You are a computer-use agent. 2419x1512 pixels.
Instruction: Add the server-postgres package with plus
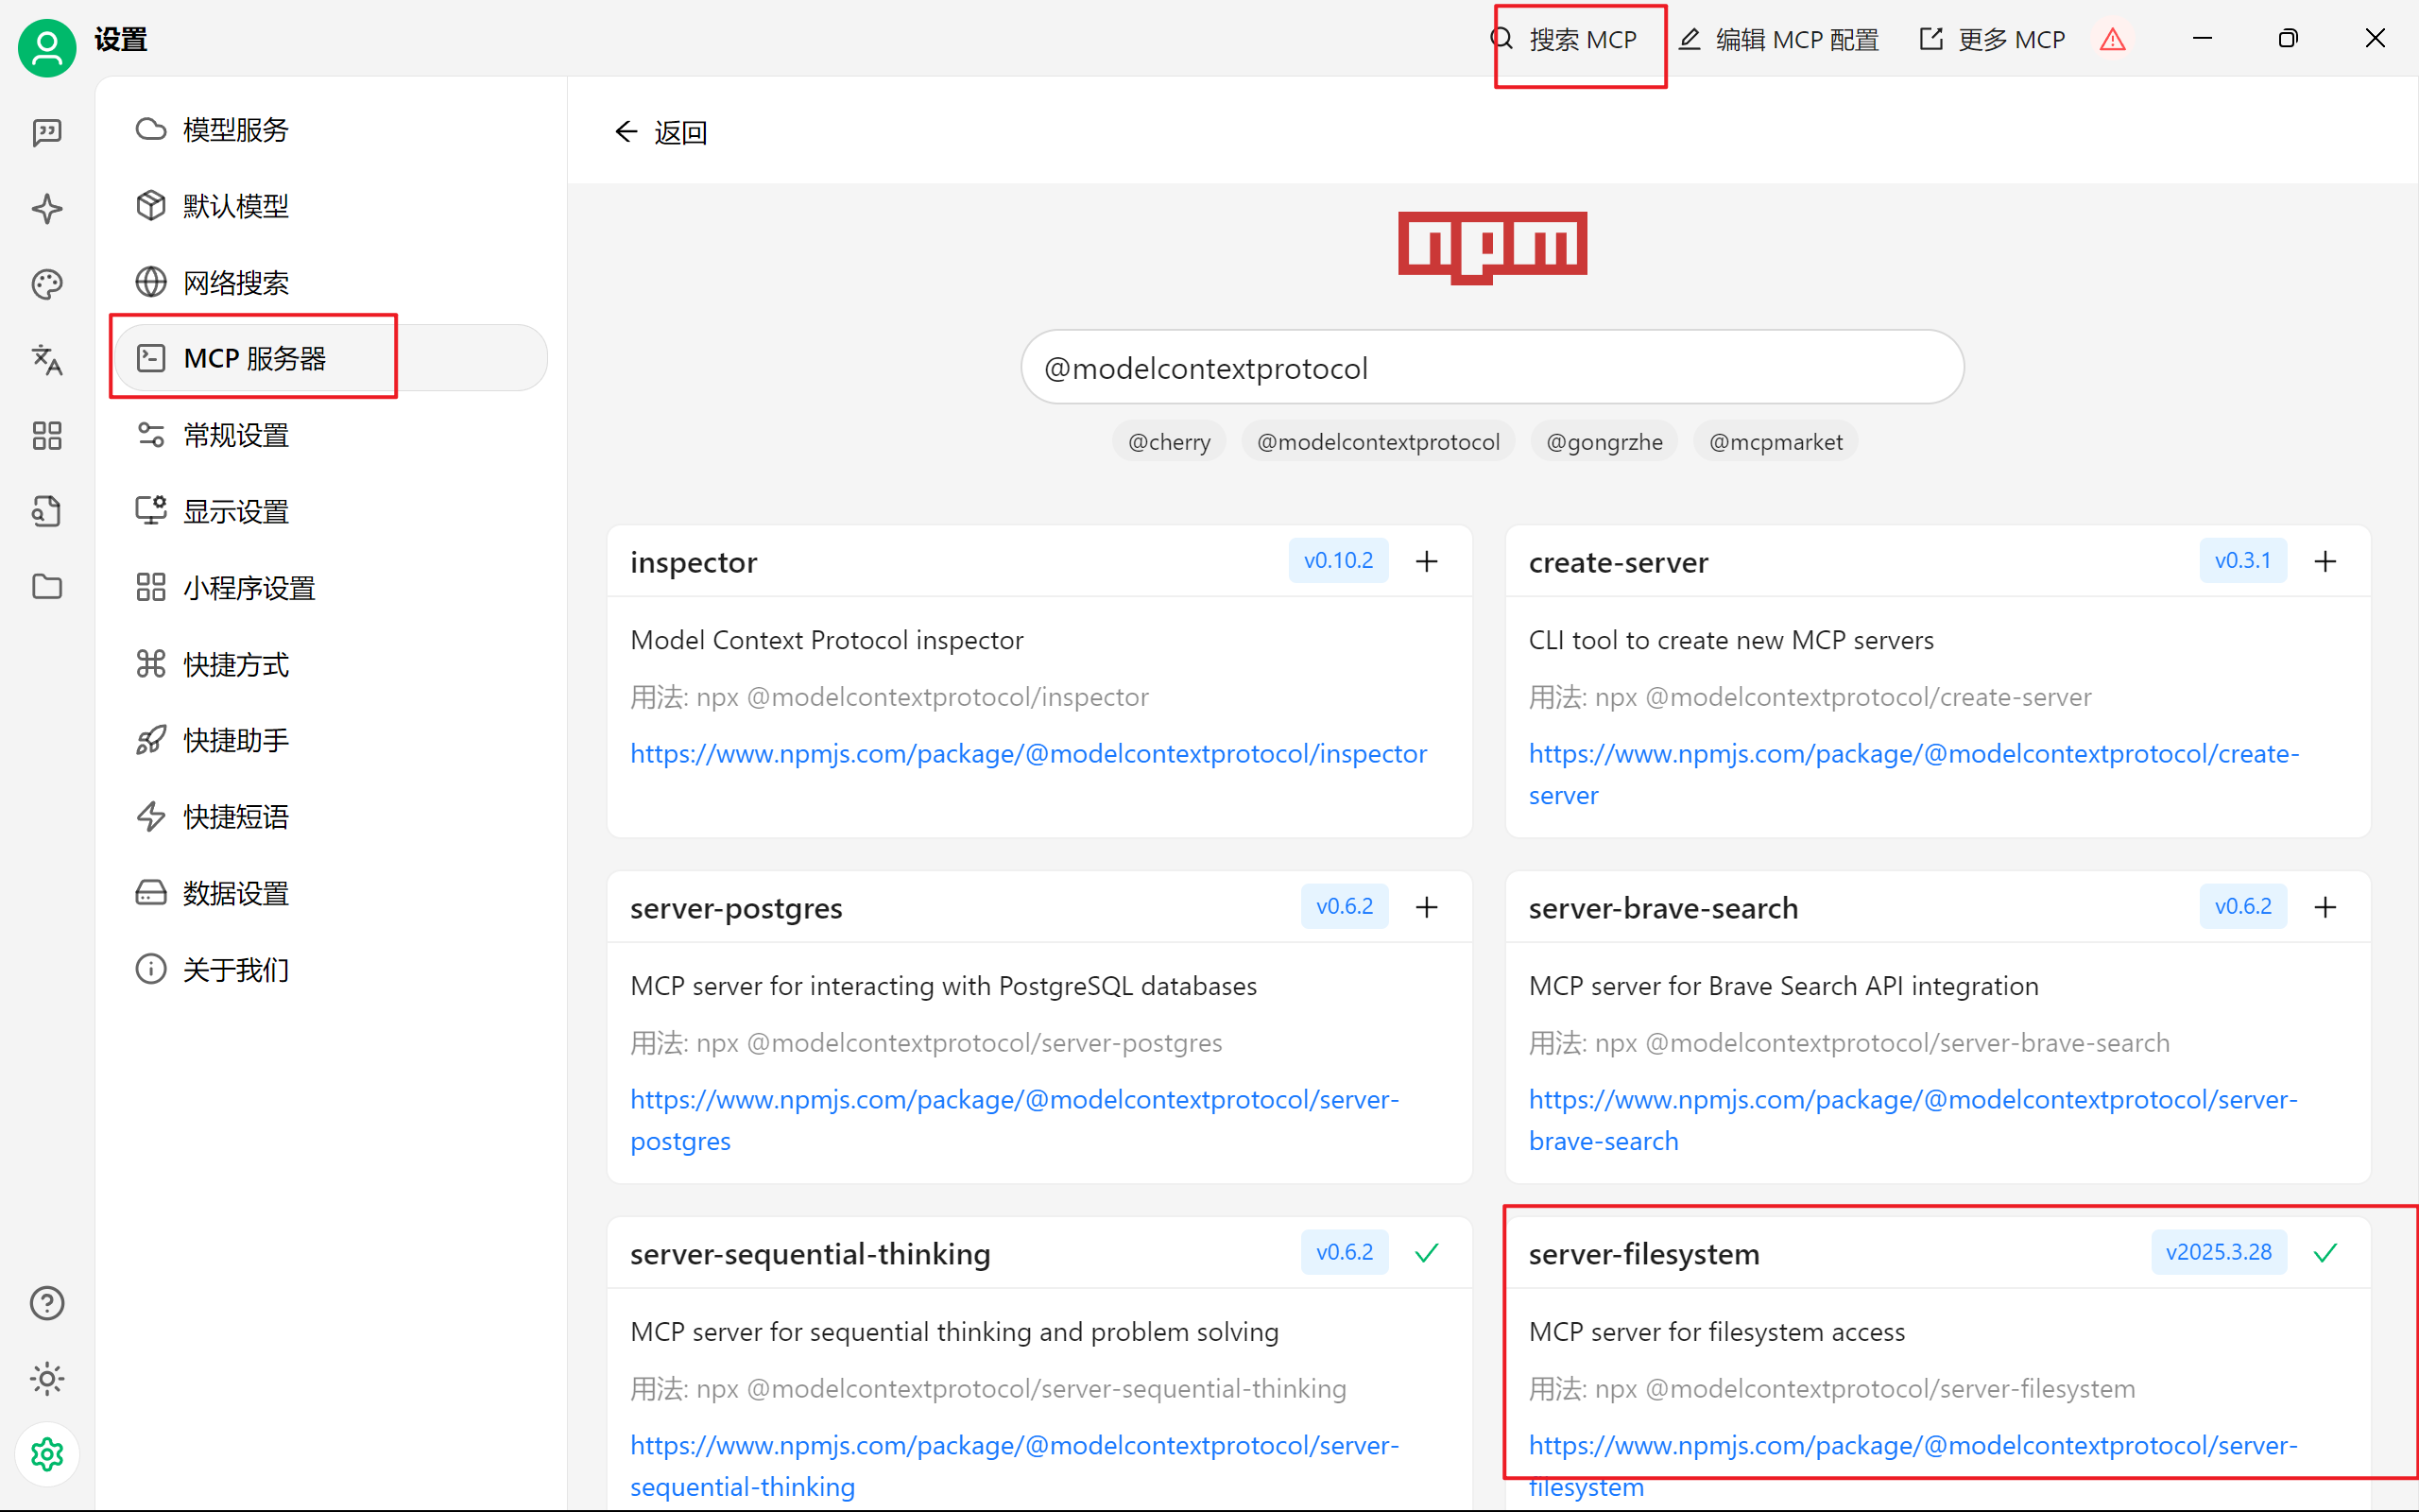click(1427, 907)
